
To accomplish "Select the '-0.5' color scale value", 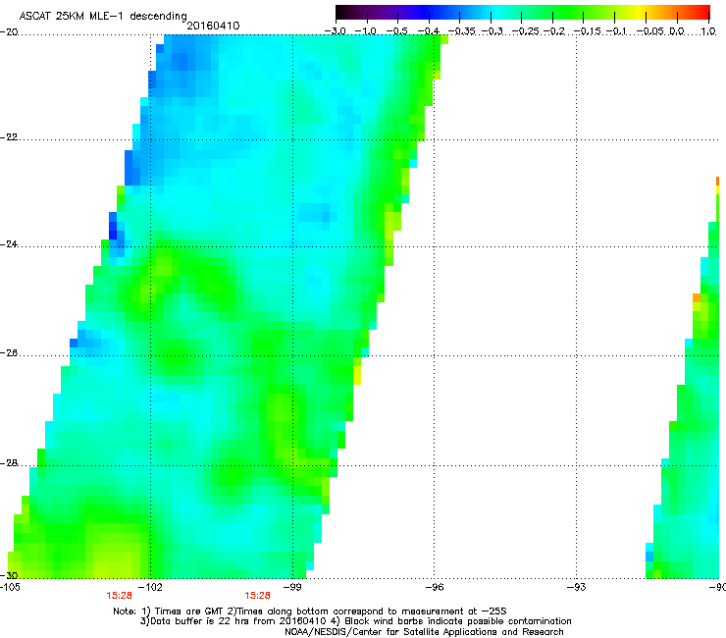I will 396,31.
